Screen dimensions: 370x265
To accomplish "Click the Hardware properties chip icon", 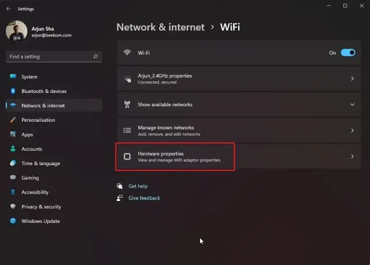I will (x=127, y=156).
